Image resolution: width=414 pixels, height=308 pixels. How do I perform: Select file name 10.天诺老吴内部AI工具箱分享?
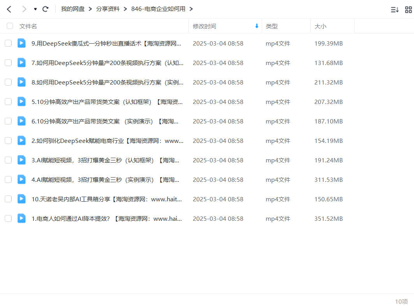click(107, 199)
